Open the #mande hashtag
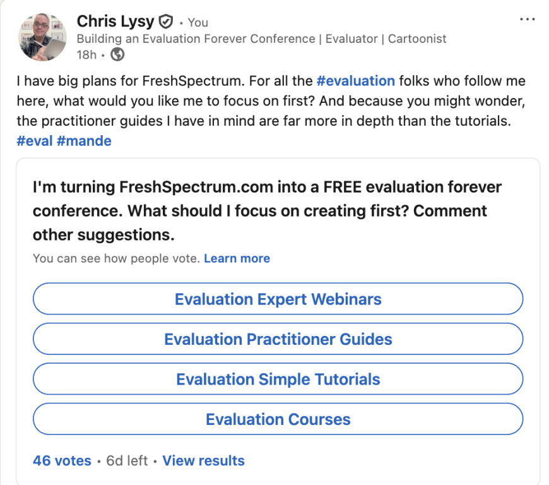Screen dimensions: 549x485 84,141
